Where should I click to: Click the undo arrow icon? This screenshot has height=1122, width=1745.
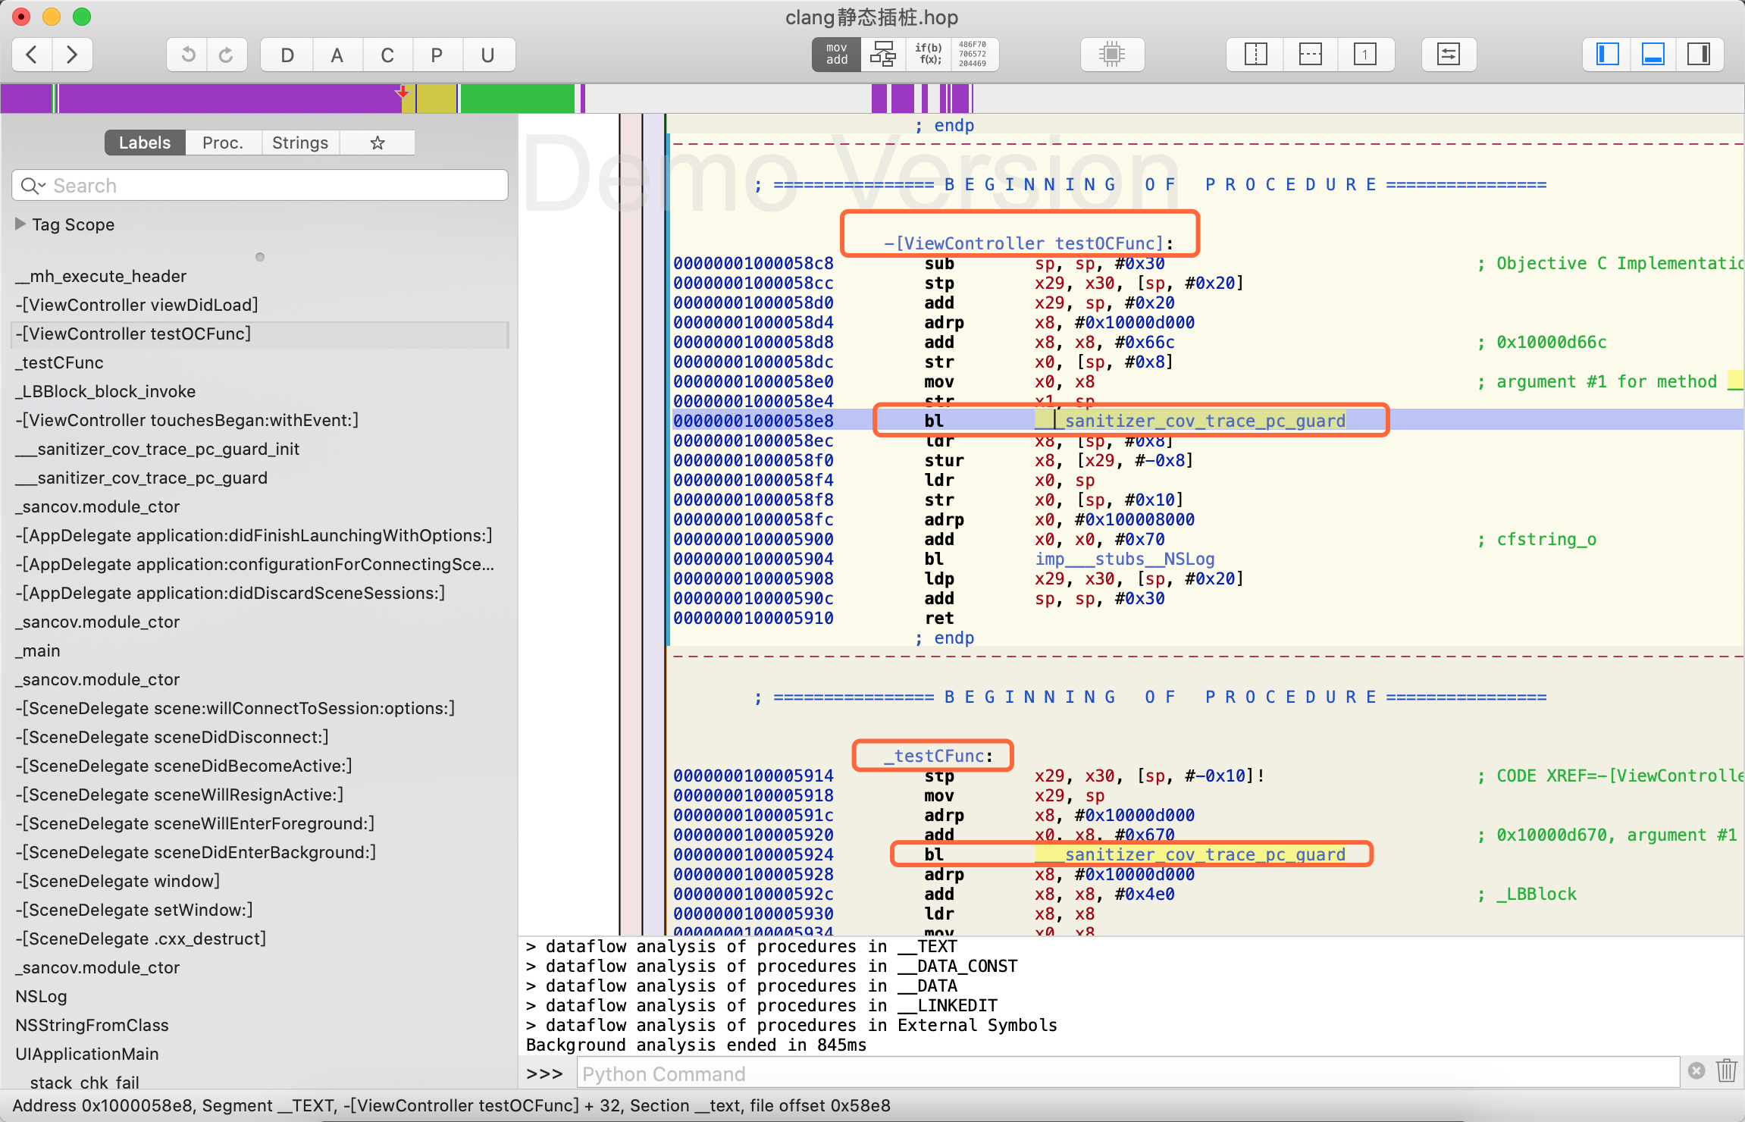tap(188, 55)
